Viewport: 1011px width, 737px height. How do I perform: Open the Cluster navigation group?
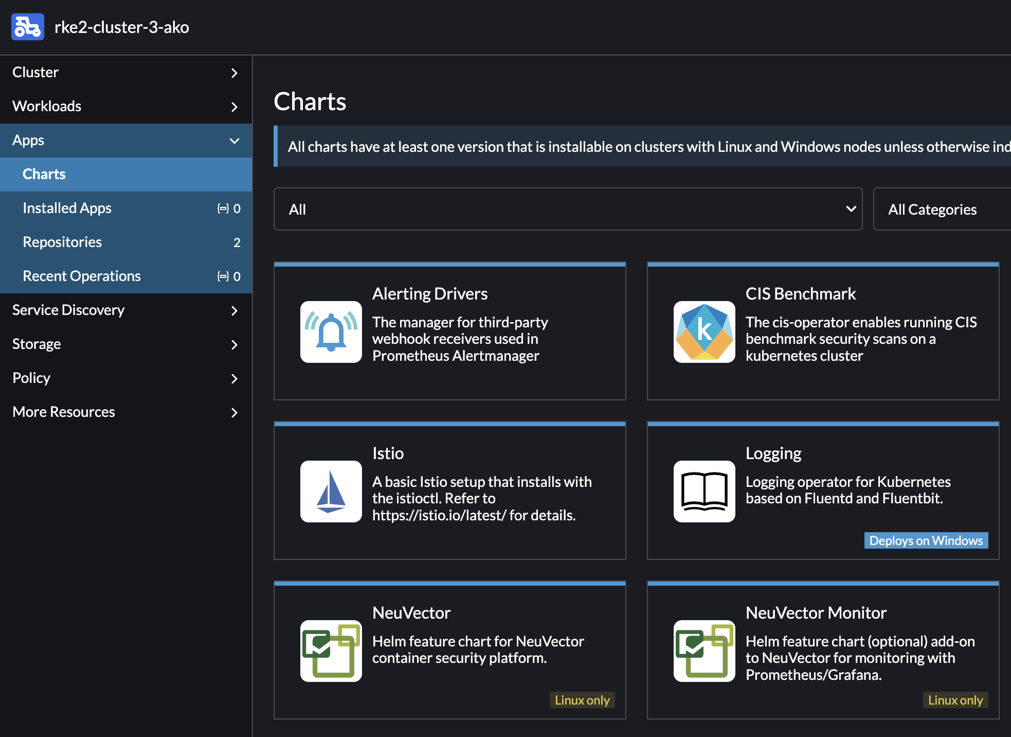tap(126, 73)
